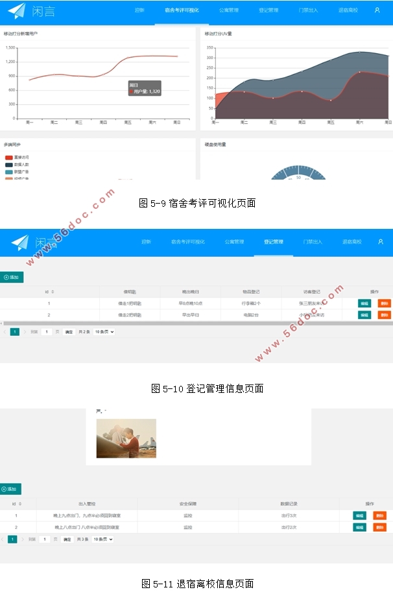Sort by id in the 出入管控 table
Viewport: 393px width, 592px height.
pos(16,503)
